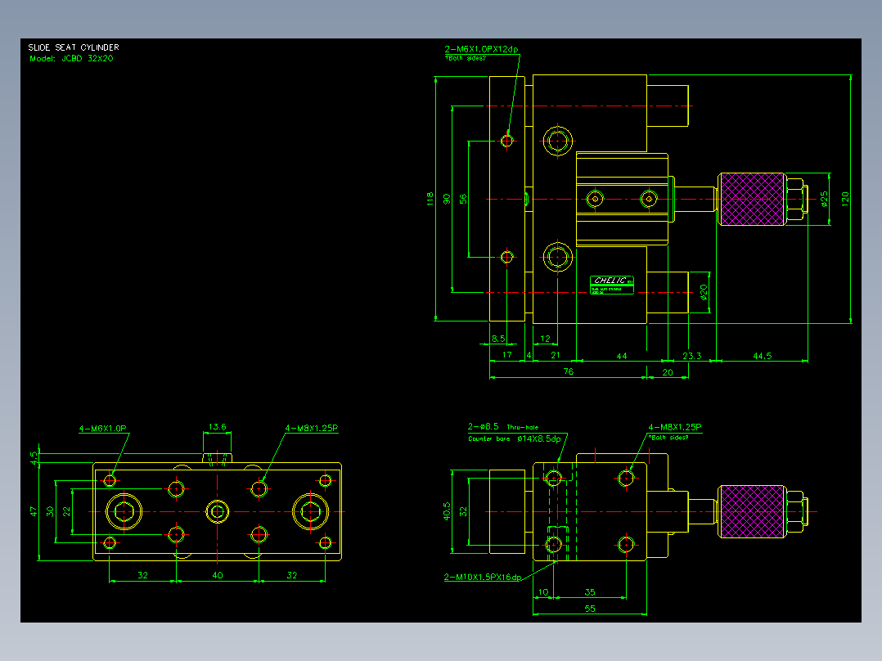Click the CHELIC nameplate logo

coord(612,285)
